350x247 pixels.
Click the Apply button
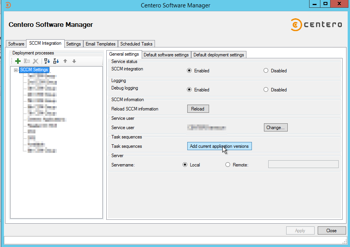tap(300, 231)
